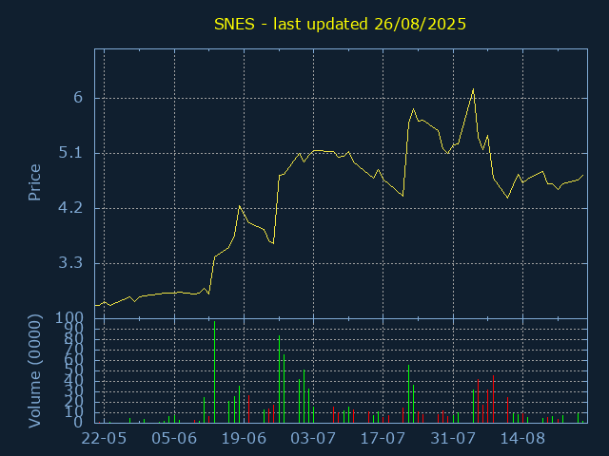Click the price axis value 6

(x=78, y=97)
